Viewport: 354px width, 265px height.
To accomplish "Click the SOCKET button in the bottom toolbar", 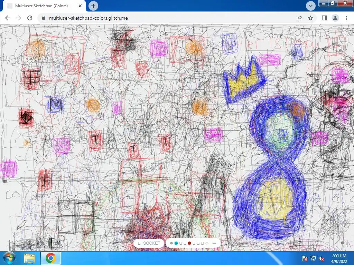I will pos(149,243).
